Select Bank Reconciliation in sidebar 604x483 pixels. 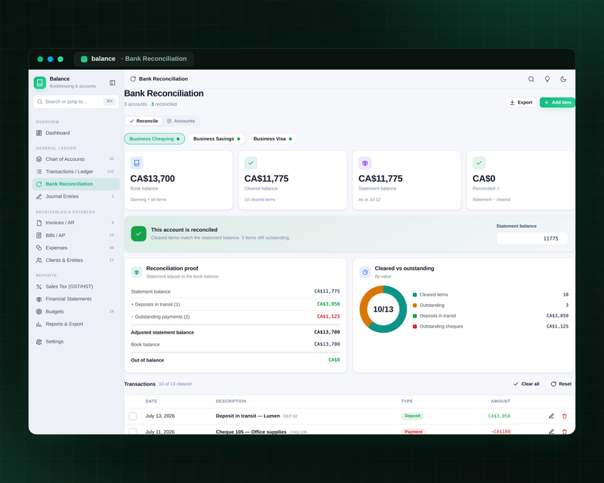(x=76, y=184)
